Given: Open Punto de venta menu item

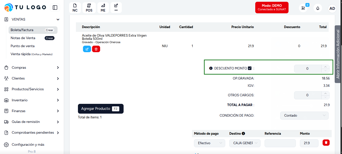Looking at the screenshot, I should click(22, 46).
